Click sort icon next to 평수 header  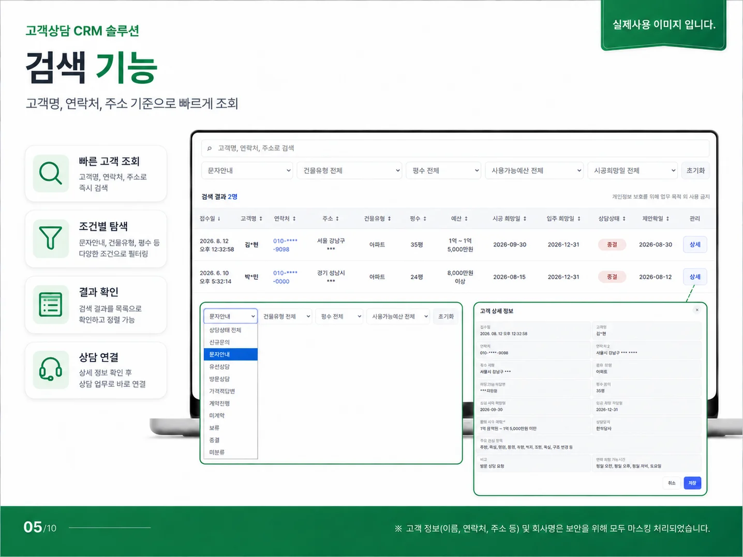(425, 219)
